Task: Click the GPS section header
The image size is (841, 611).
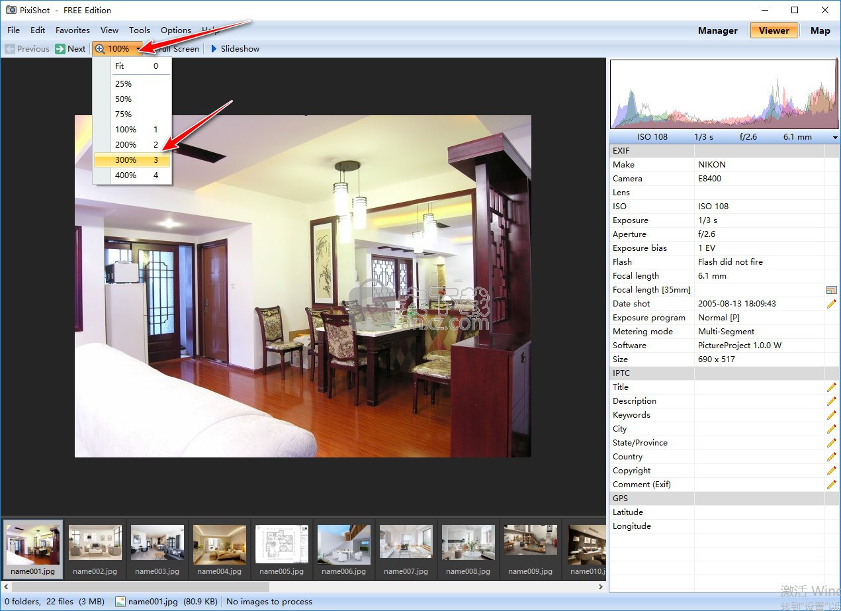Action: point(725,498)
